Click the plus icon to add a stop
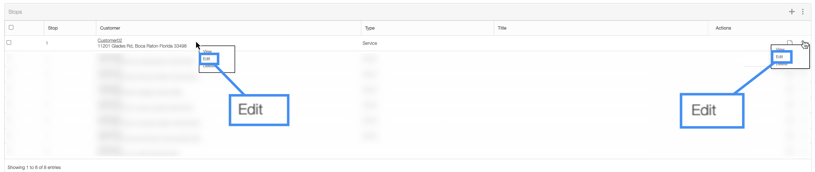 pyautogui.click(x=792, y=12)
